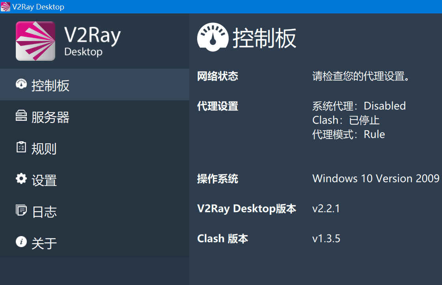Image resolution: width=442 pixels, height=285 pixels.
Task: Select the 控制板 menu item
Action: tap(50, 86)
